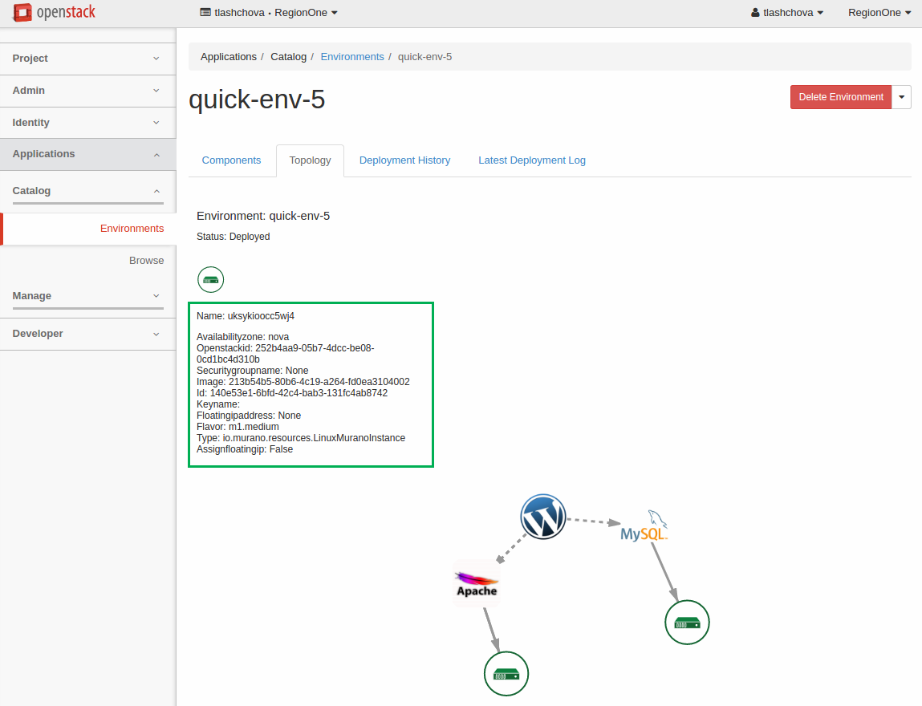Go to Browse in the sidebar
922x706 pixels.
(146, 261)
